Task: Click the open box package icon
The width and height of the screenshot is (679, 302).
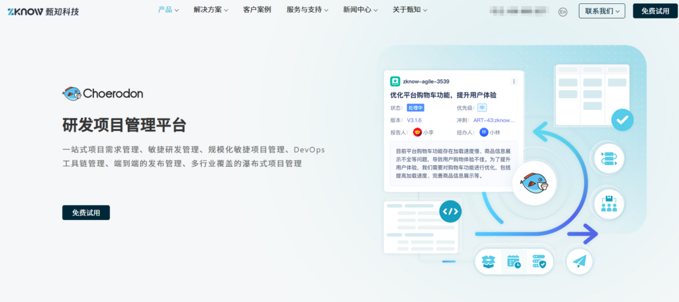Action: 489,262
